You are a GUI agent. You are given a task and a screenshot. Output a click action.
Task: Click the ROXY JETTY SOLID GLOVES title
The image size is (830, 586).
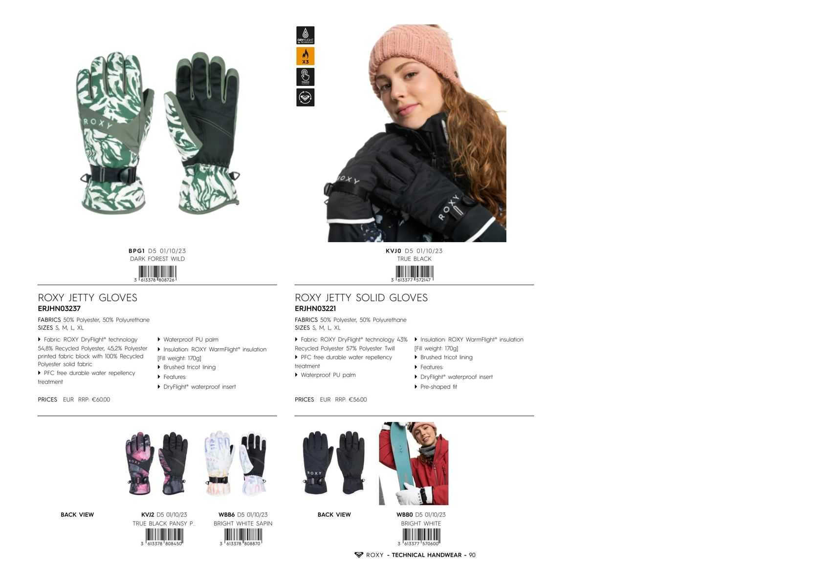361,297
